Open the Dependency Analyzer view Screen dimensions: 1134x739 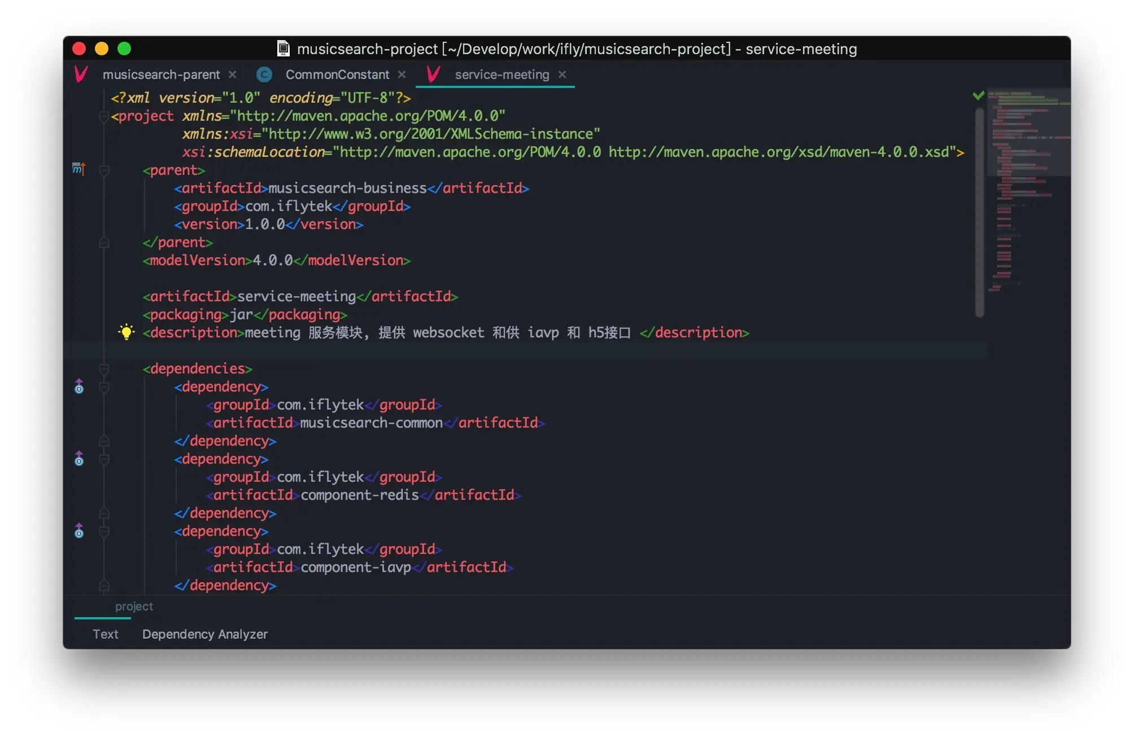[204, 634]
